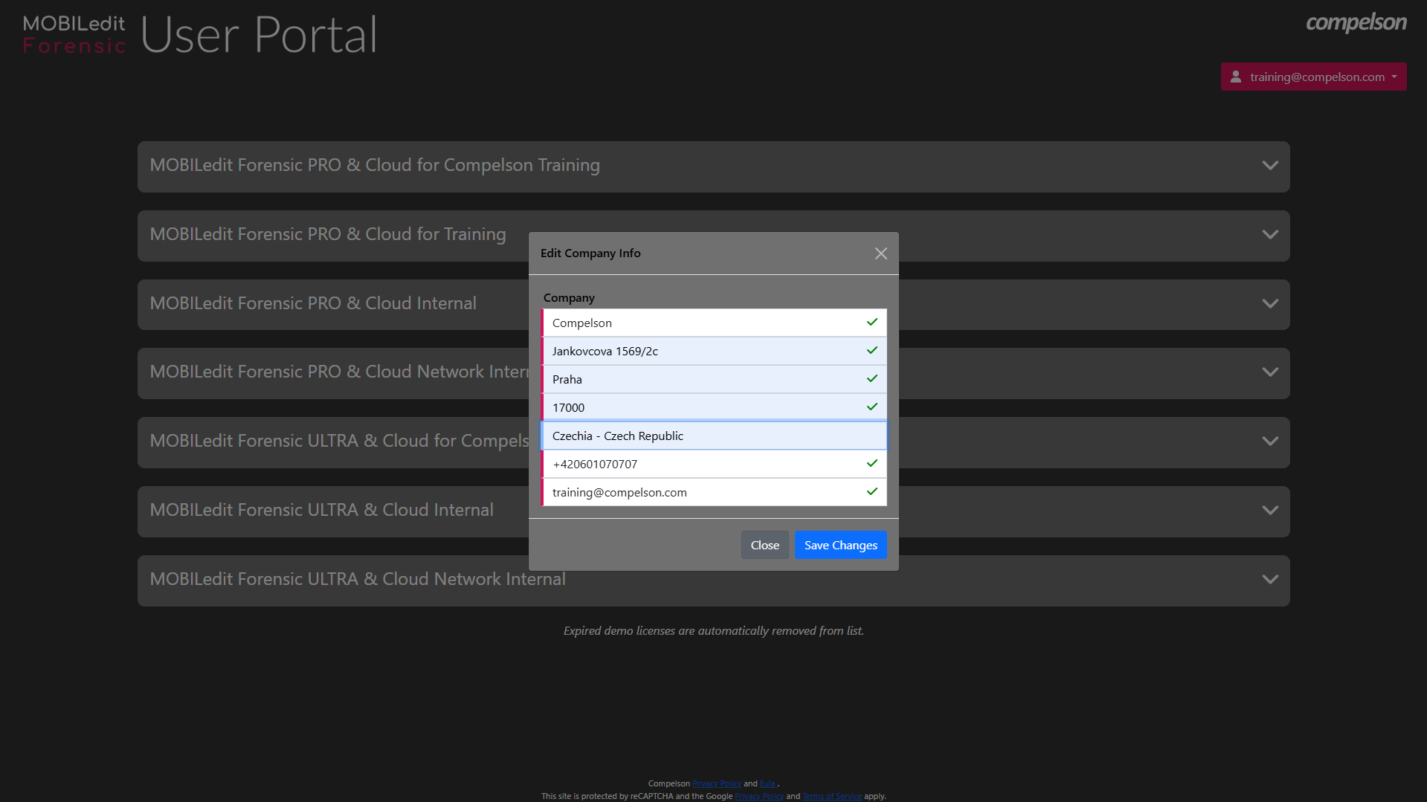Viewport: 1427px width, 802px height.
Task: Open Terms of Service link in footer
Action: [x=832, y=796]
